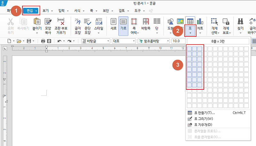The image size is (256, 146).
Task: Click the font size field showing 10.0
Action: coord(178,41)
